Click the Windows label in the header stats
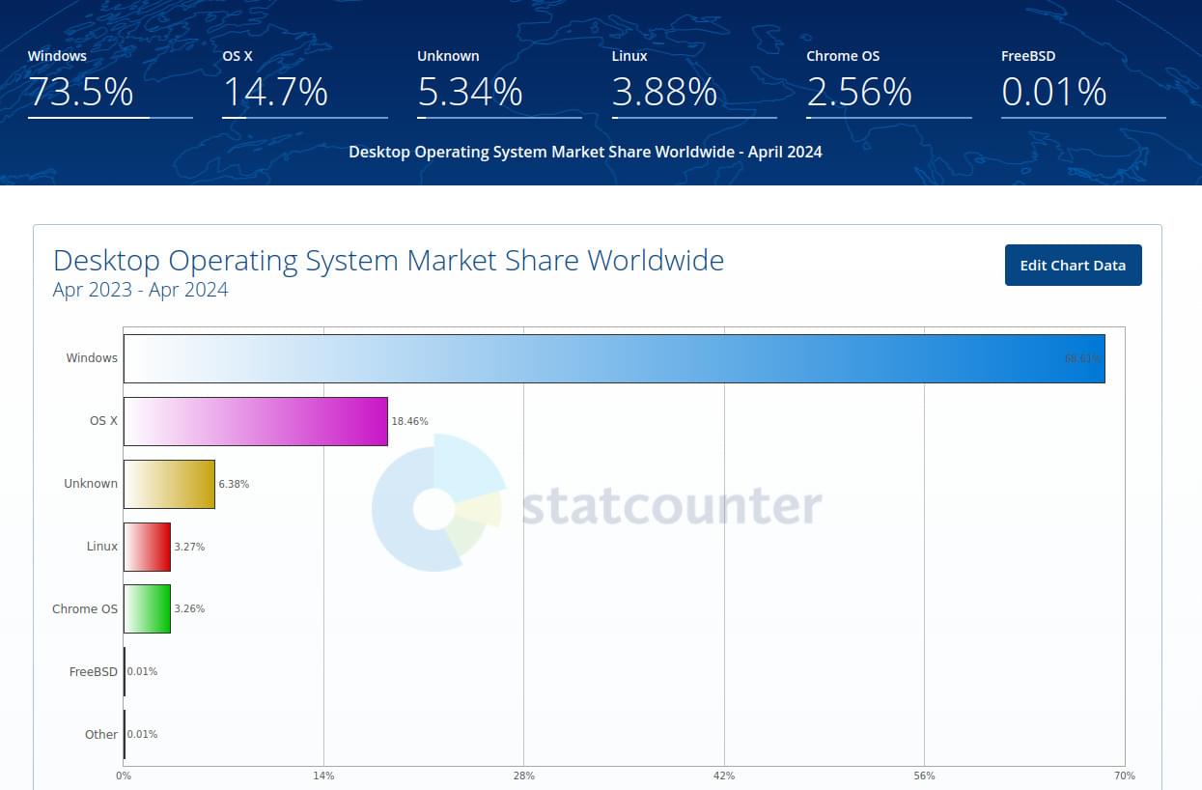This screenshot has width=1202, height=790. [x=57, y=56]
